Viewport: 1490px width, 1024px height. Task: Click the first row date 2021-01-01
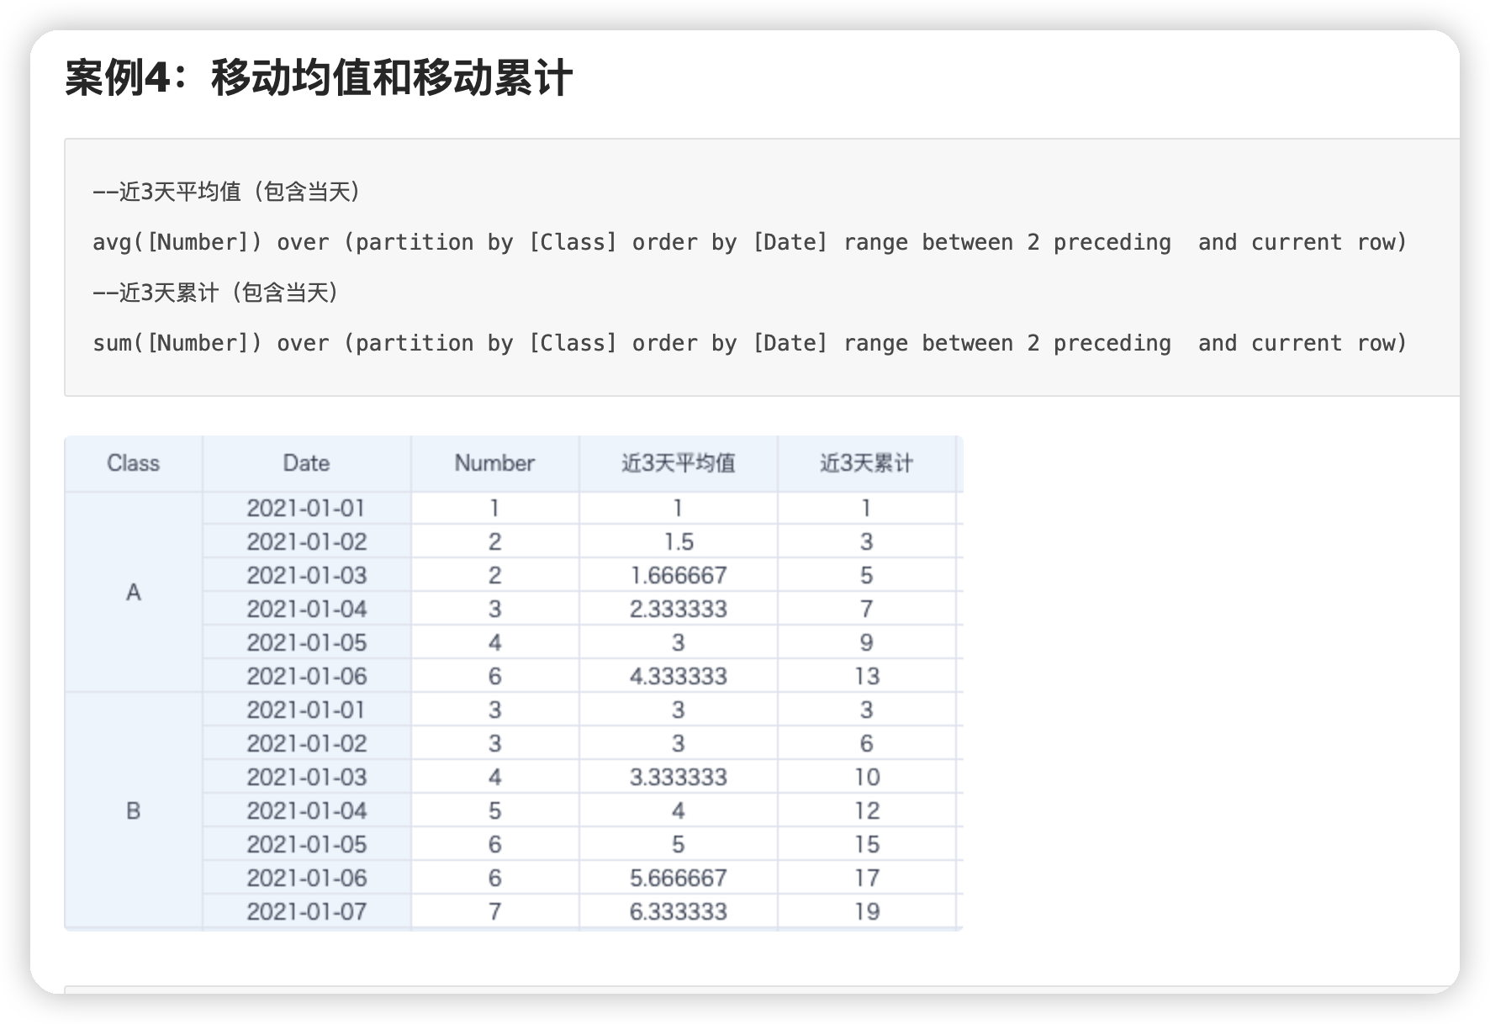pyautogui.click(x=305, y=507)
